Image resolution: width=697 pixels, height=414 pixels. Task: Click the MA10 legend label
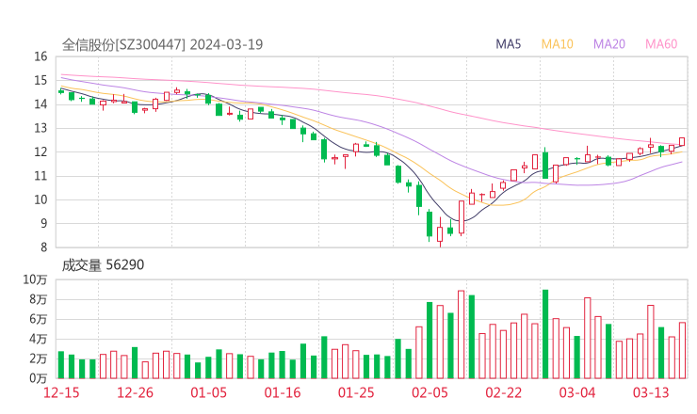[557, 44]
